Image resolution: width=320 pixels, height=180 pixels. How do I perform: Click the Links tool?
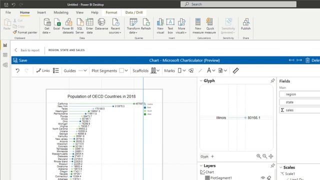coord(43,70)
